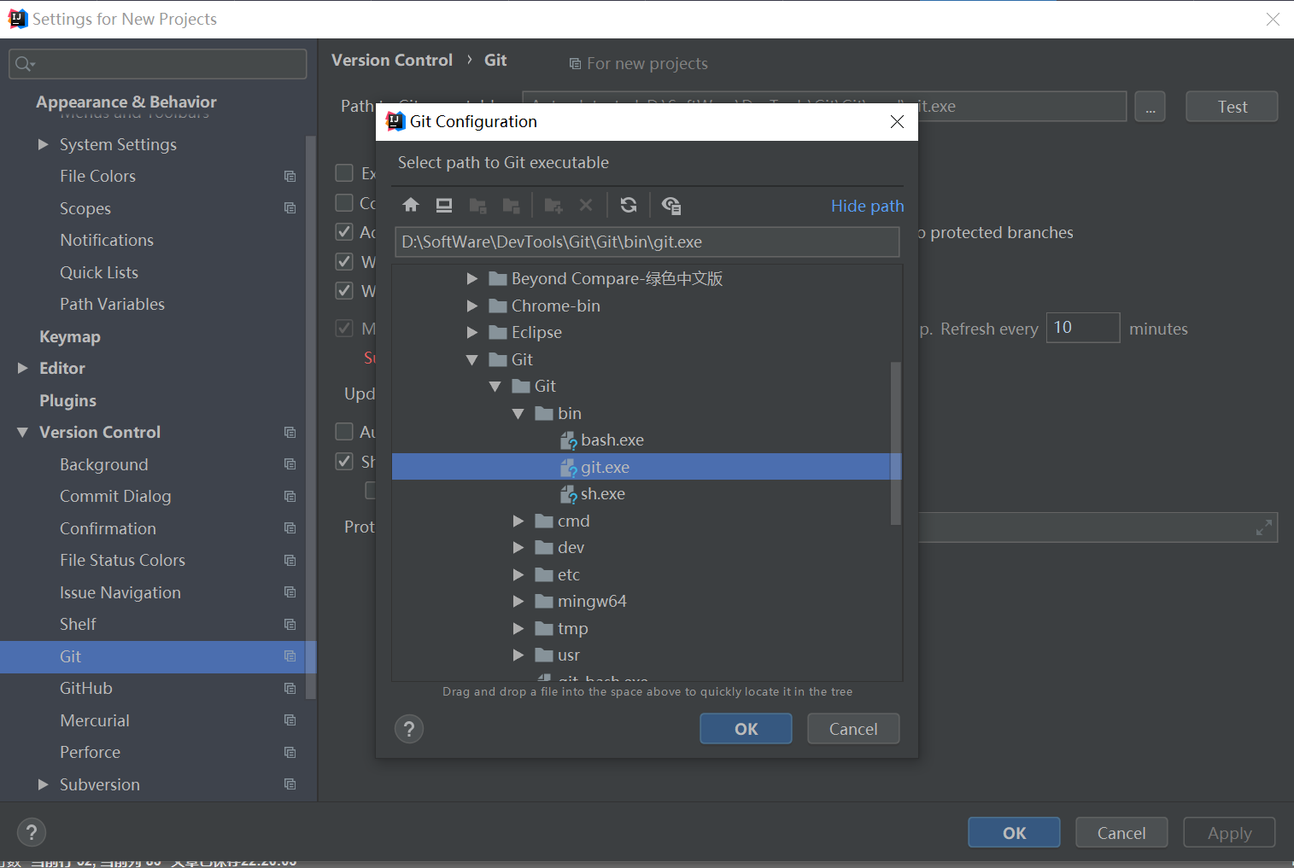
Task: Click the Settings search field
Action: (x=158, y=64)
